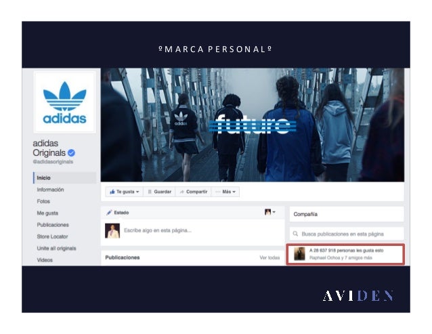
Task: Click the Compartir button
Action: 193,192
